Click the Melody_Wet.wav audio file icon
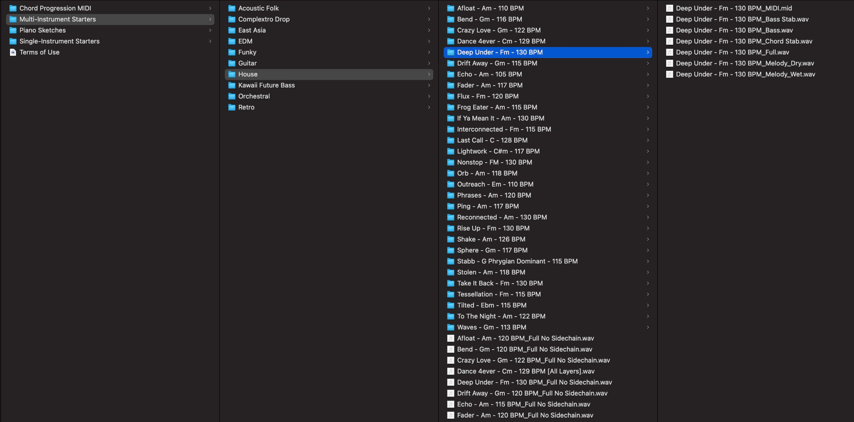This screenshot has height=422, width=854. pos(669,74)
